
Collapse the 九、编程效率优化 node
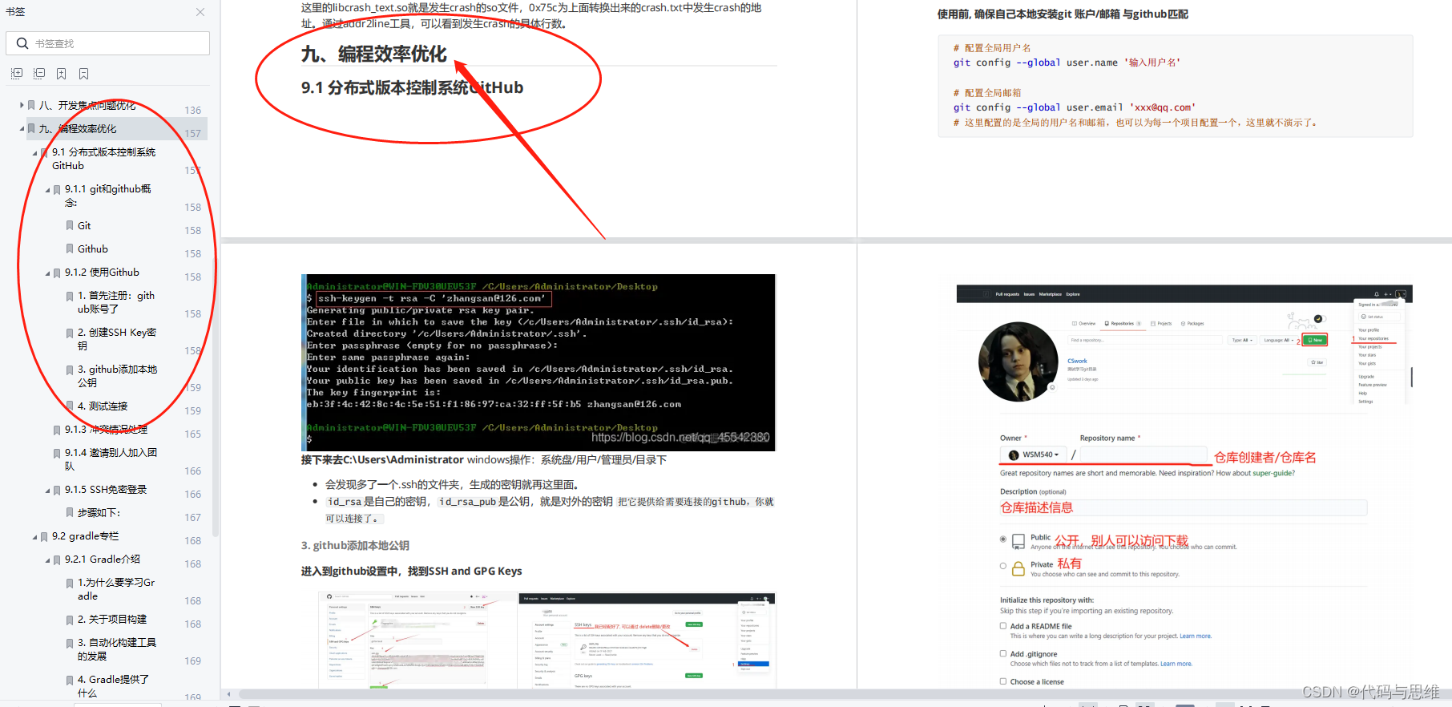(22, 128)
